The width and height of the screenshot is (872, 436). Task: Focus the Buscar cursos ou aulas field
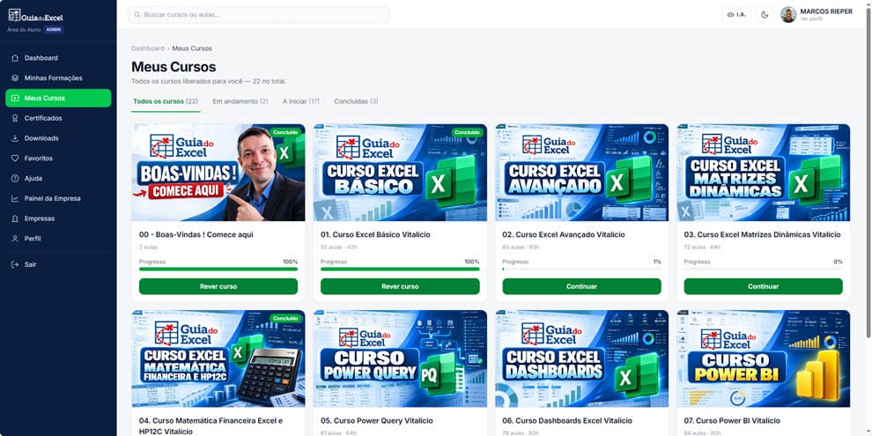point(259,14)
